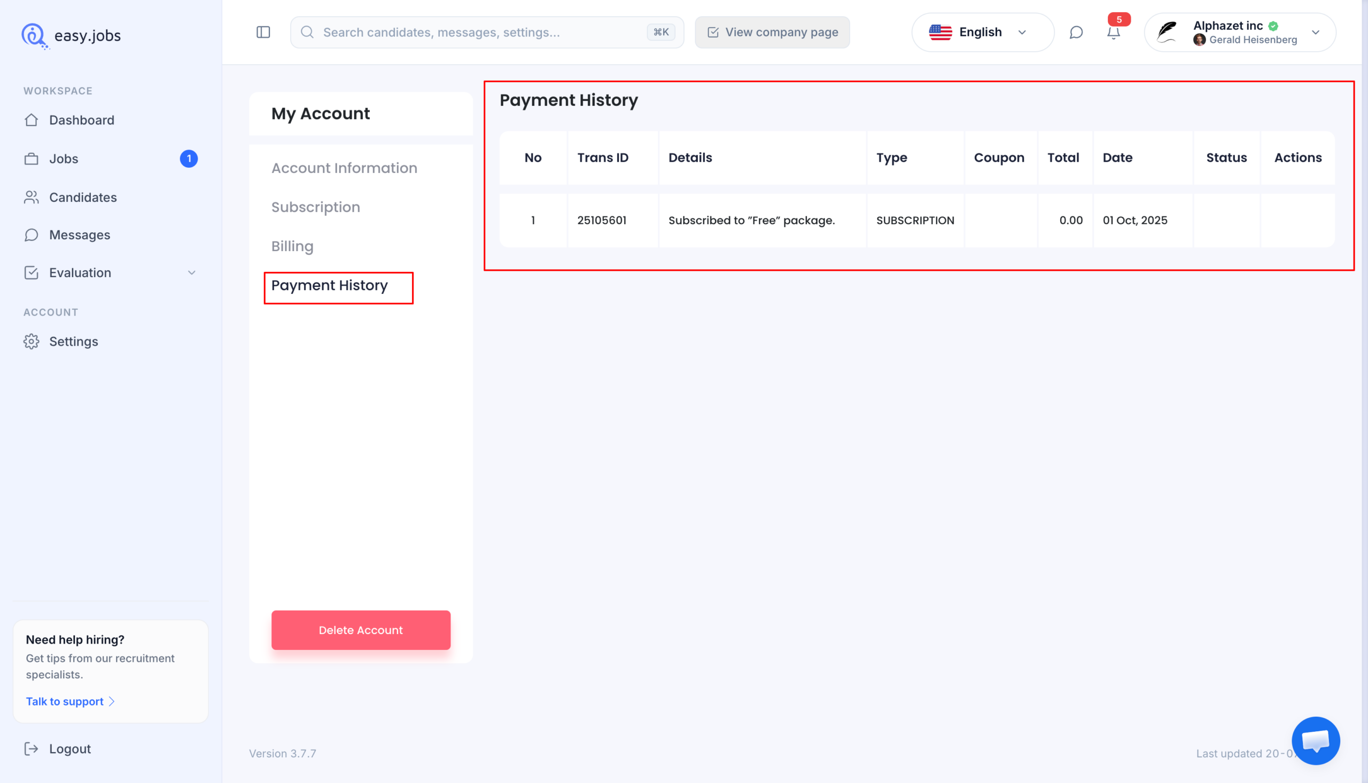Select the Payment History tab
Viewport: 1368px width, 783px height.
(329, 286)
